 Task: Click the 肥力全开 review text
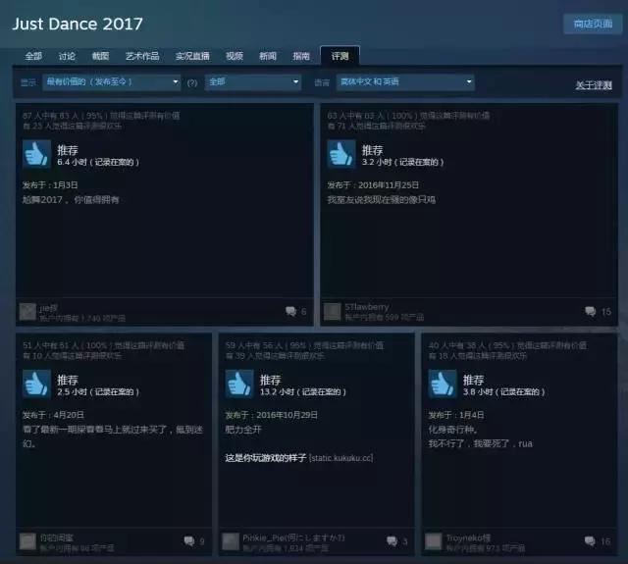point(243,430)
